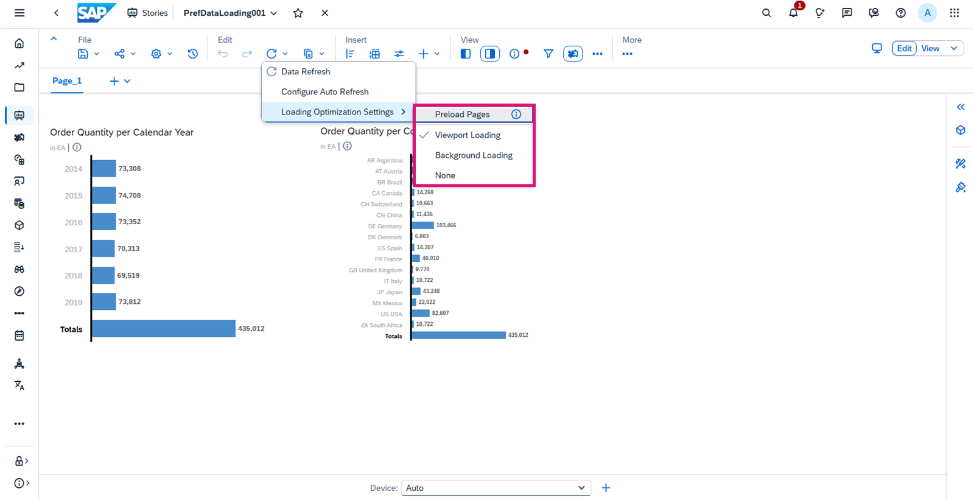Collapse the toolbar with up caret

pyautogui.click(x=54, y=38)
